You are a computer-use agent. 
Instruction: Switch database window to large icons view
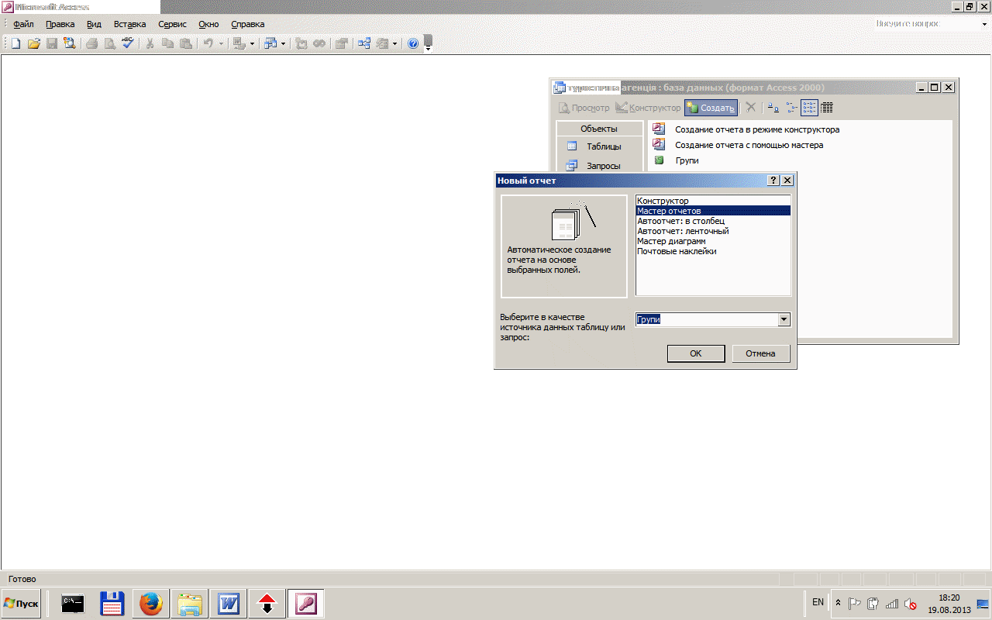click(773, 108)
